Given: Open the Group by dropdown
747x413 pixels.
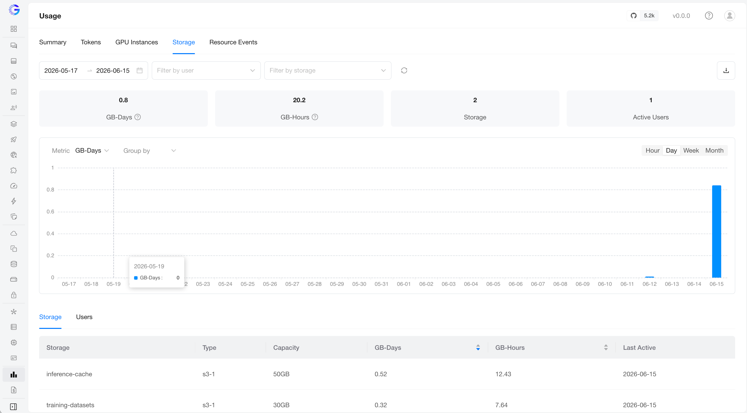Looking at the screenshot, I should tap(149, 151).
